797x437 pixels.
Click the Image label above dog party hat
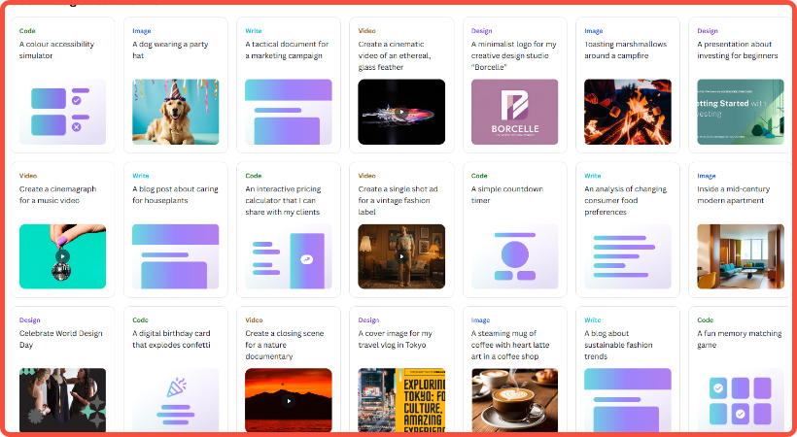tap(141, 31)
